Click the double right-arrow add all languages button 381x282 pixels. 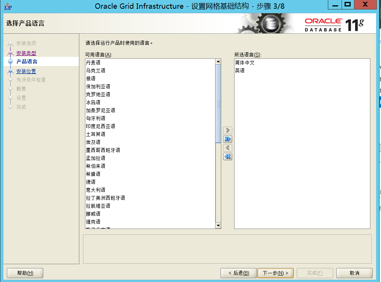(227, 139)
